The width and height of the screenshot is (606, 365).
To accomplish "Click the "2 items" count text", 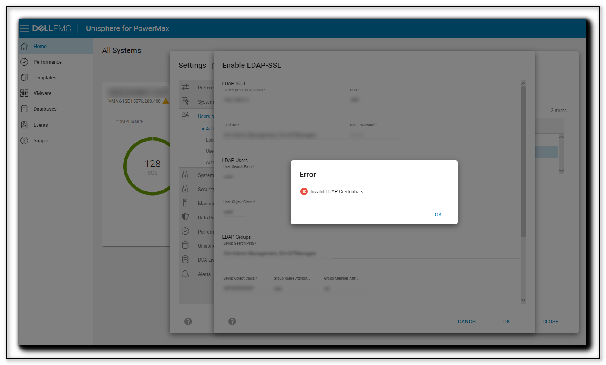I will coord(559,110).
